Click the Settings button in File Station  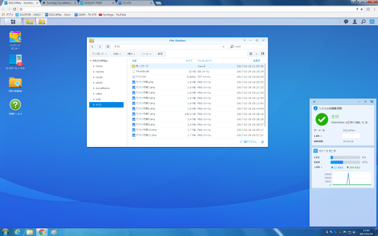(160, 53)
